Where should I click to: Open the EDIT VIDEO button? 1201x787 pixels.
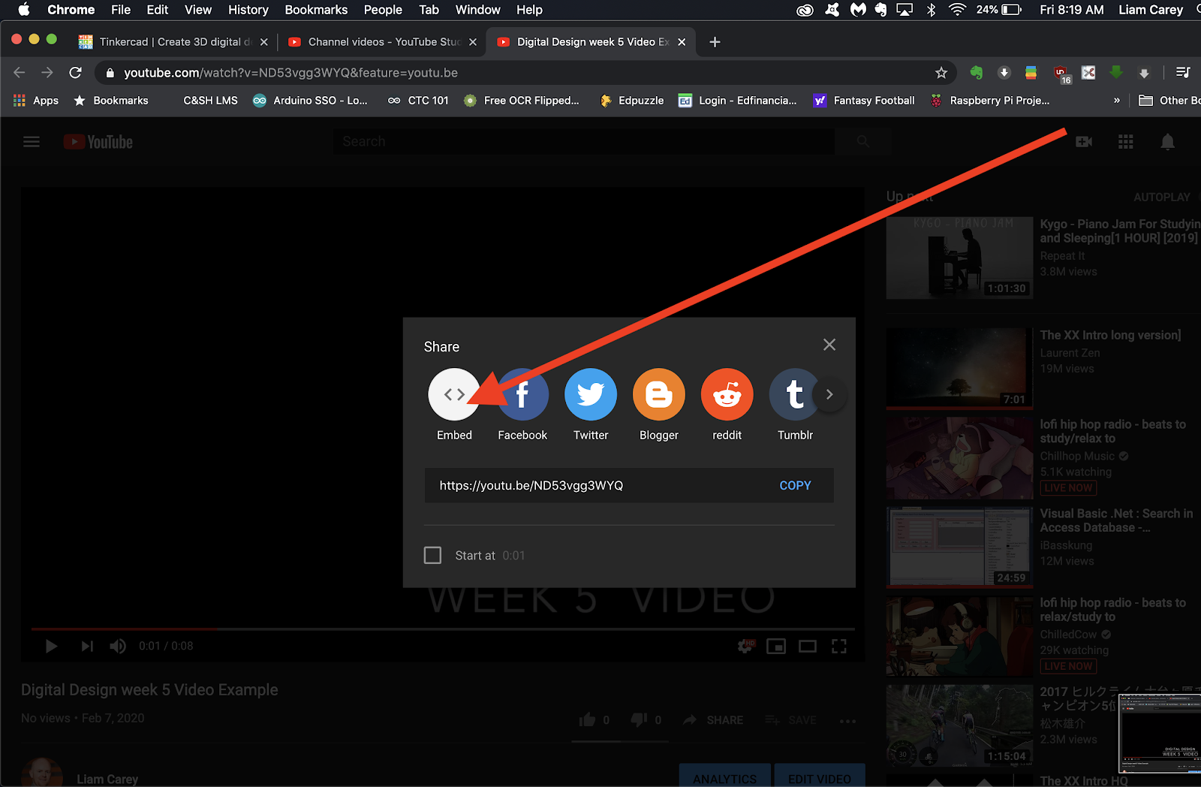click(820, 776)
